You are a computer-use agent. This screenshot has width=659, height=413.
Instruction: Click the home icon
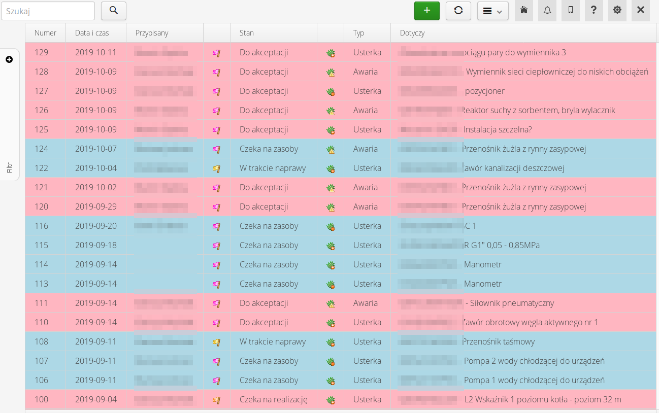coord(524,10)
